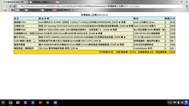Click the page title 原價屋線上估價2014-12-21
Image resolution: width=189 pixels, height=106 pixels.
(94, 15)
